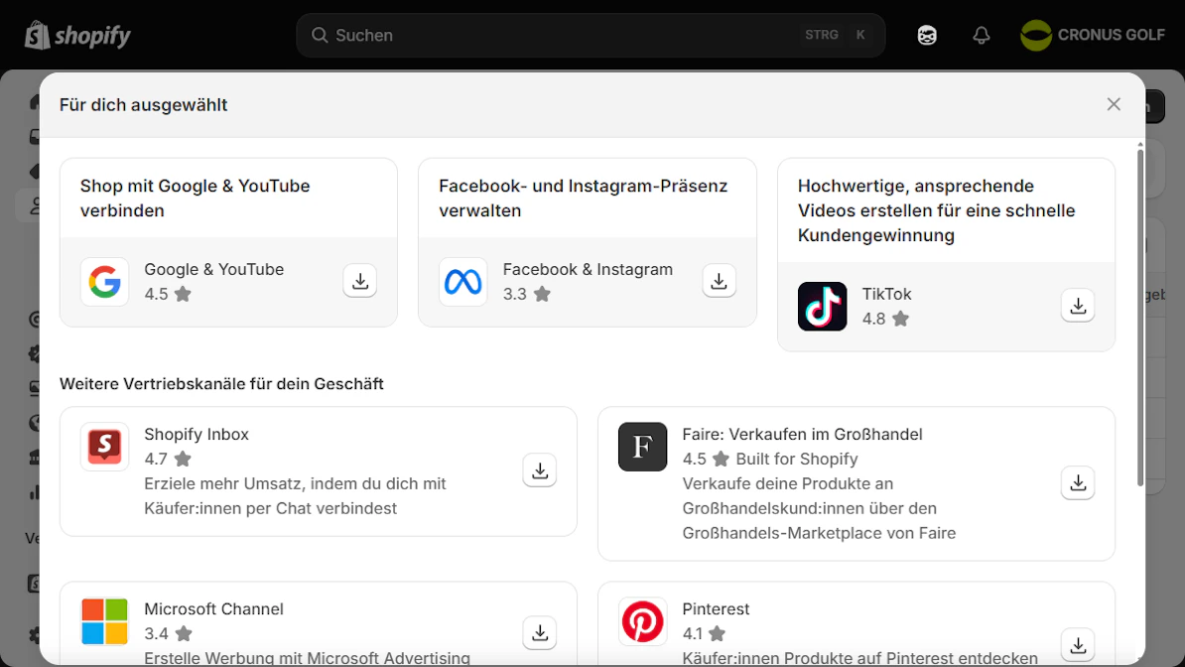Open the CRONUS GOLF account menu
This screenshot has width=1185, height=667.
1093,36
